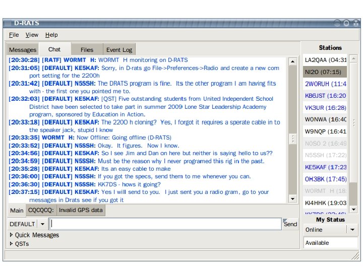This screenshot has width=363, height=272.
Task: Select the CQCQCQ: filter tab
Action: click(41, 210)
